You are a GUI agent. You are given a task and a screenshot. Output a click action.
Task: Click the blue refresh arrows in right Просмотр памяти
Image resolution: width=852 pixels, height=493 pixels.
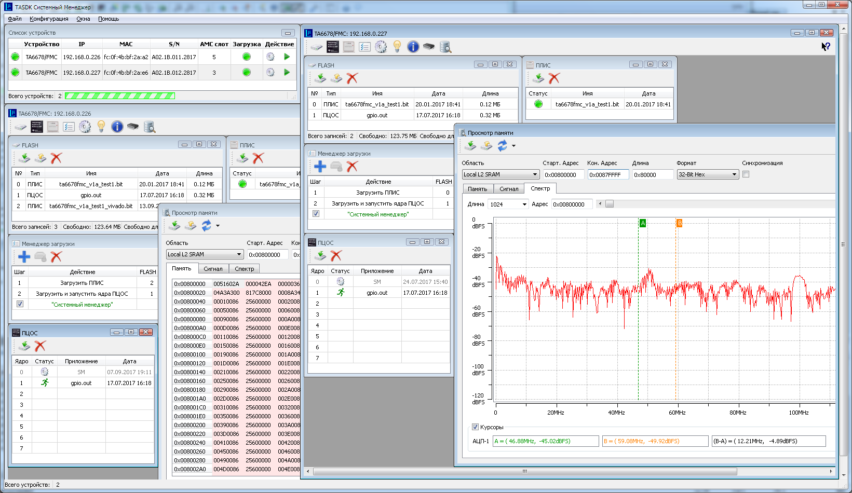502,146
